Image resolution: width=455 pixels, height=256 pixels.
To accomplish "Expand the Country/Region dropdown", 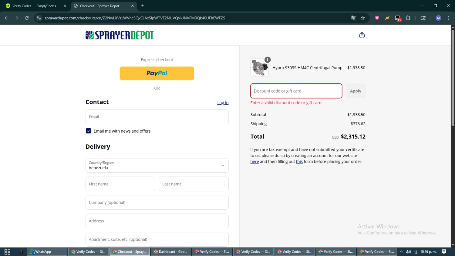I will [157, 165].
